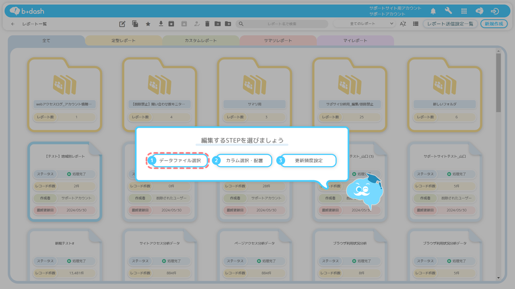
Task: Click the scrollbar down arrow
Action: click(499, 278)
